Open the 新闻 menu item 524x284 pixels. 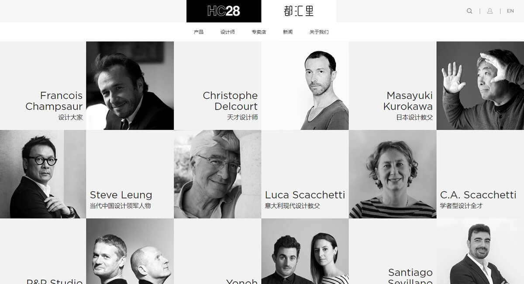point(288,32)
